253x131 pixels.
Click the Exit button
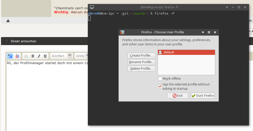click(x=178, y=95)
